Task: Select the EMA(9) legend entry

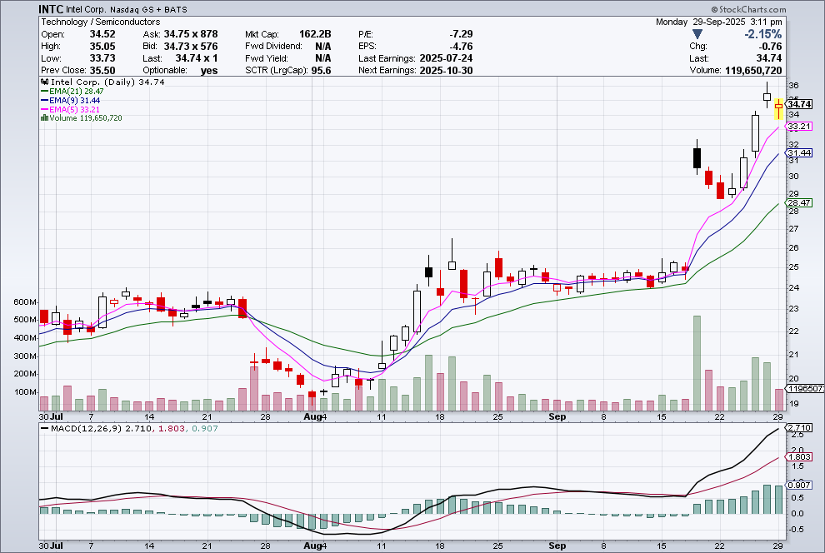Action: [73, 101]
